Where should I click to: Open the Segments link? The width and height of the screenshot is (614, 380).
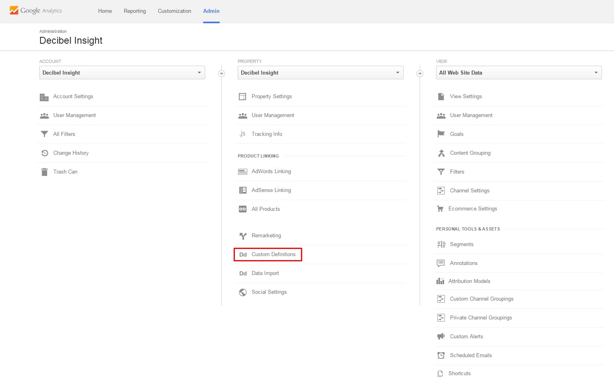pos(462,245)
